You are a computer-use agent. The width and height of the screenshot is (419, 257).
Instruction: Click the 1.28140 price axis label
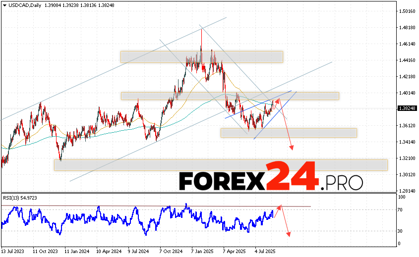click(407, 191)
